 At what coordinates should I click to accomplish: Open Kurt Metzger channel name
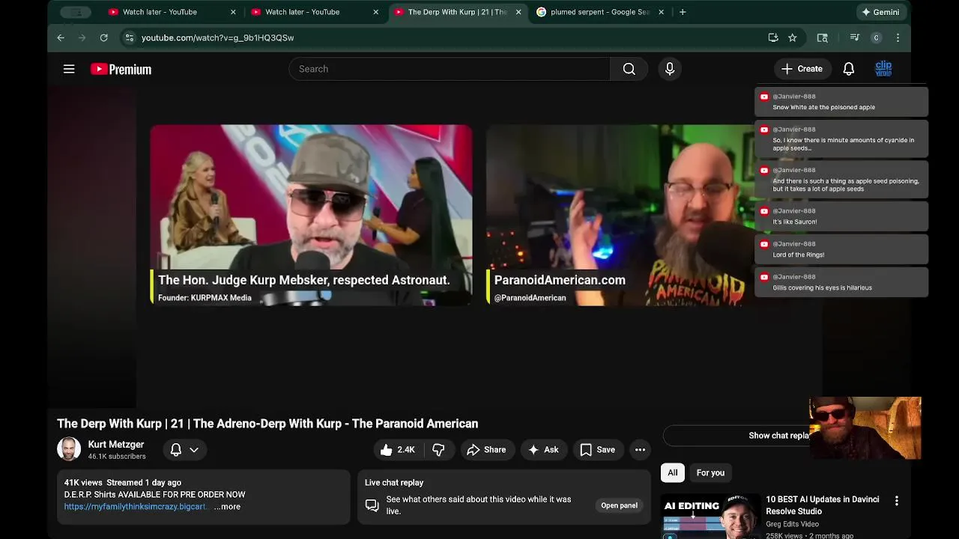[116, 445]
